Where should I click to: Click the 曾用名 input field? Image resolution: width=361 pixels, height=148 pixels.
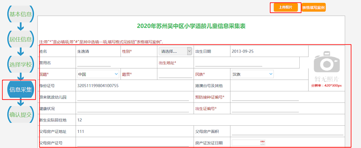point(94,62)
